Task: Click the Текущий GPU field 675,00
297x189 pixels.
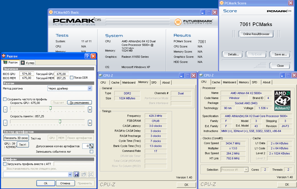Action: [61, 74]
